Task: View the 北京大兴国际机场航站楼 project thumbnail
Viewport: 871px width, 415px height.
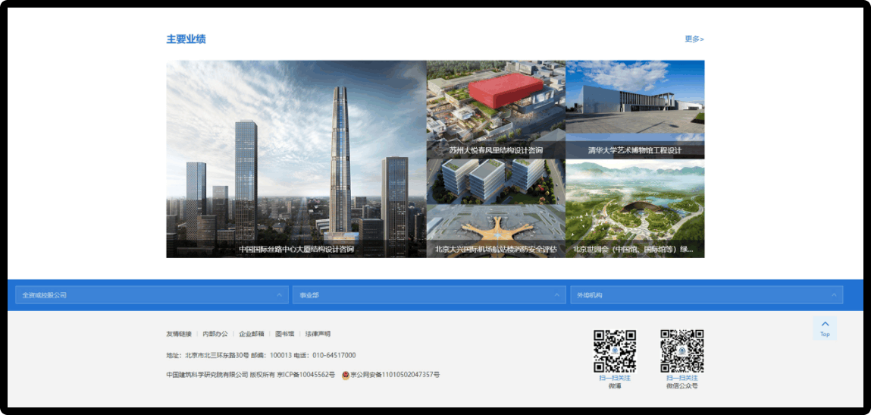Action: tap(496, 208)
